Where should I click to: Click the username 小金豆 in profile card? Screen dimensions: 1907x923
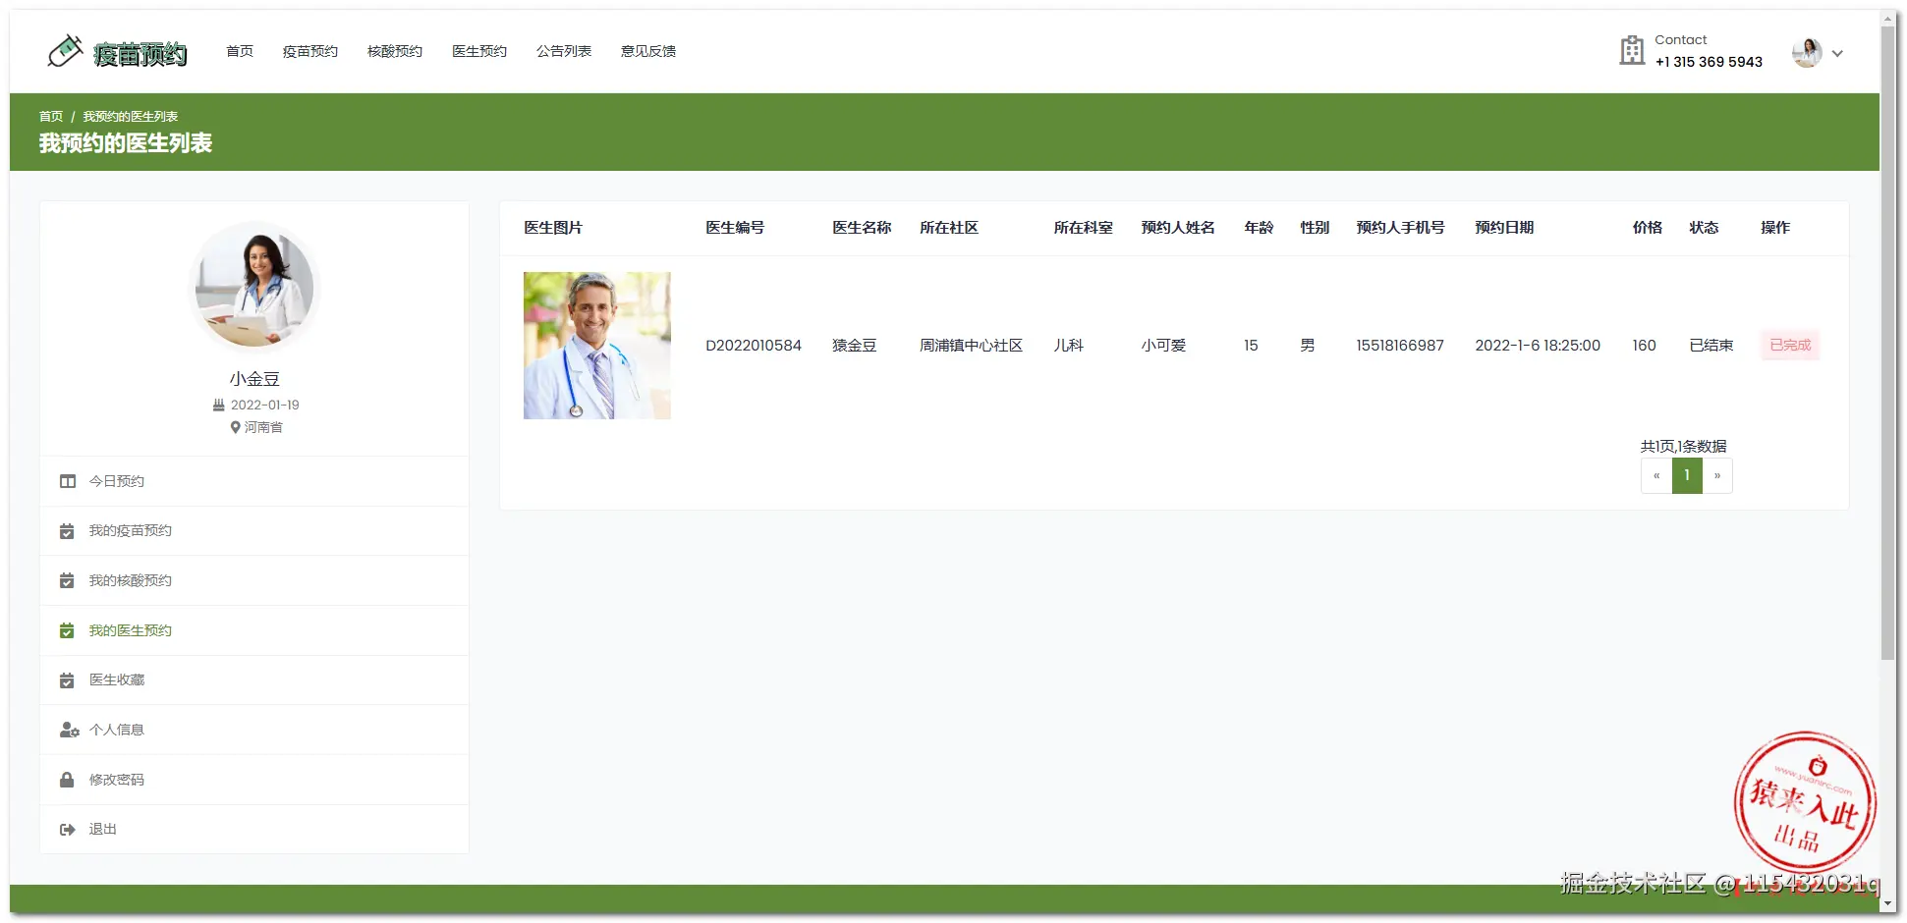tap(254, 378)
